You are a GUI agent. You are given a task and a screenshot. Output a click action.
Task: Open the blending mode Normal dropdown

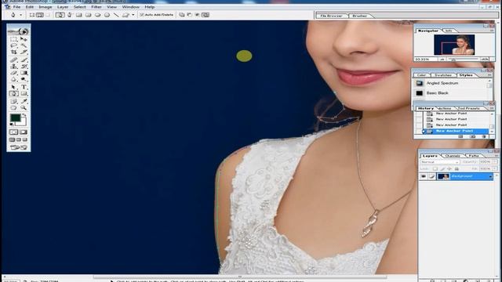[x=440, y=162]
